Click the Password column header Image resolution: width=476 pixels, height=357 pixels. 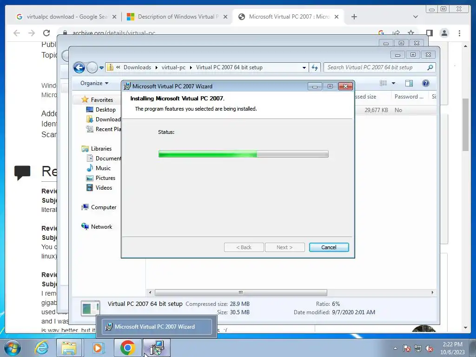click(x=409, y=97)
